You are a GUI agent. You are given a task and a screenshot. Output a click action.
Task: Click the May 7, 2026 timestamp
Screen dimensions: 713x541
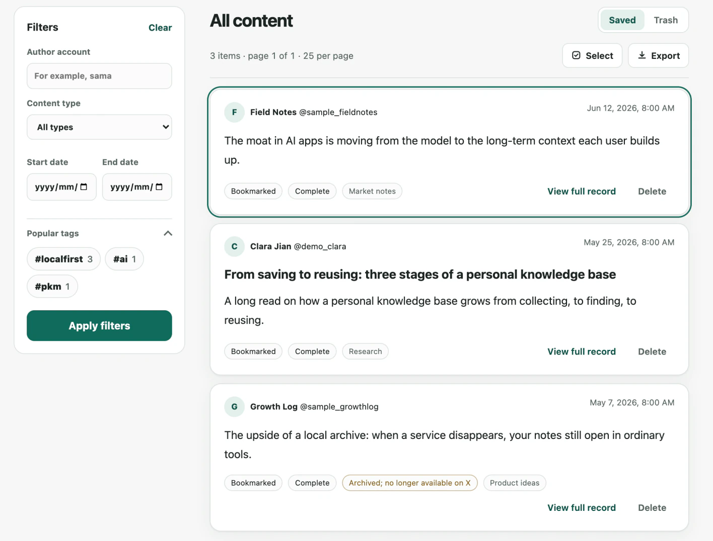point(632,403)
